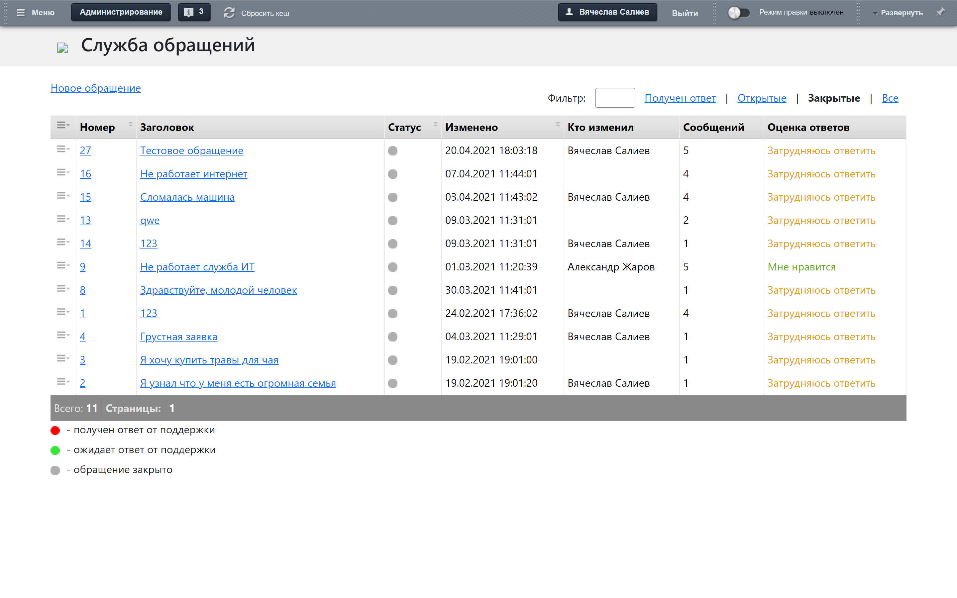Image resolution: width=957 pixels, height=598 pixels.
Task: Click the Новое обращение link
Action: point(96,88)
